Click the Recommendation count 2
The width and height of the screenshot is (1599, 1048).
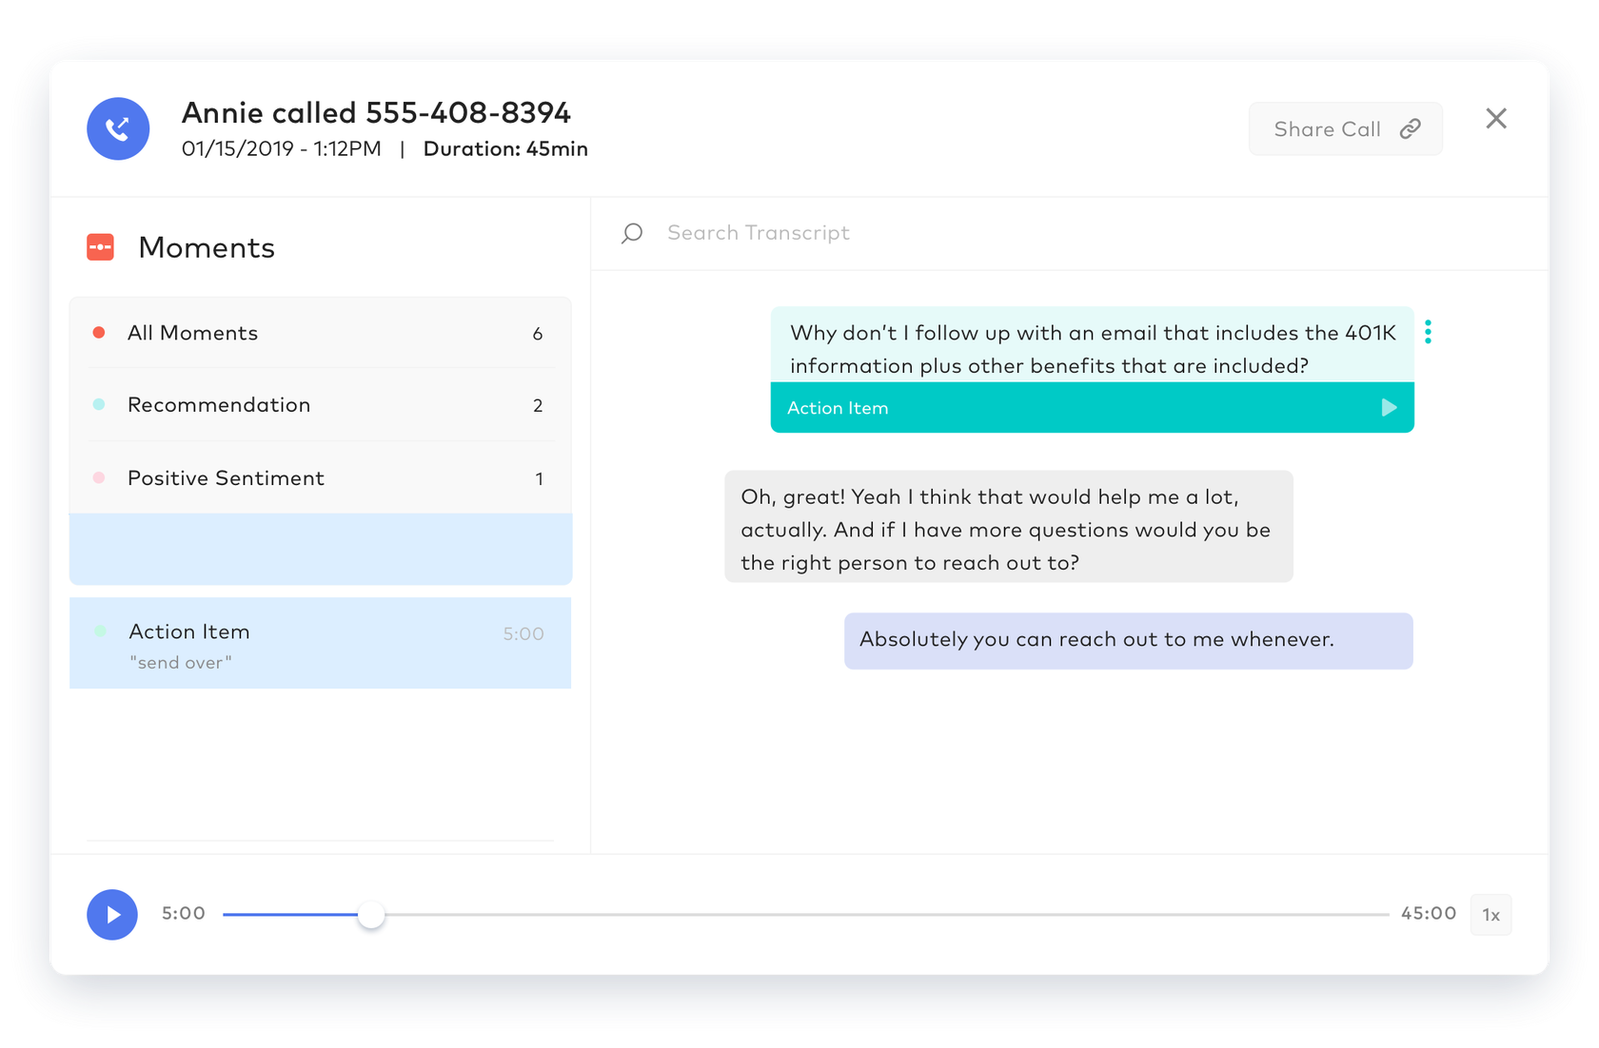[538, 406]
